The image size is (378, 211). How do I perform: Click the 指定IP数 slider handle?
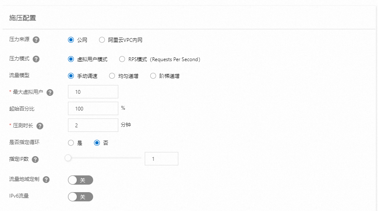(68, 158)
